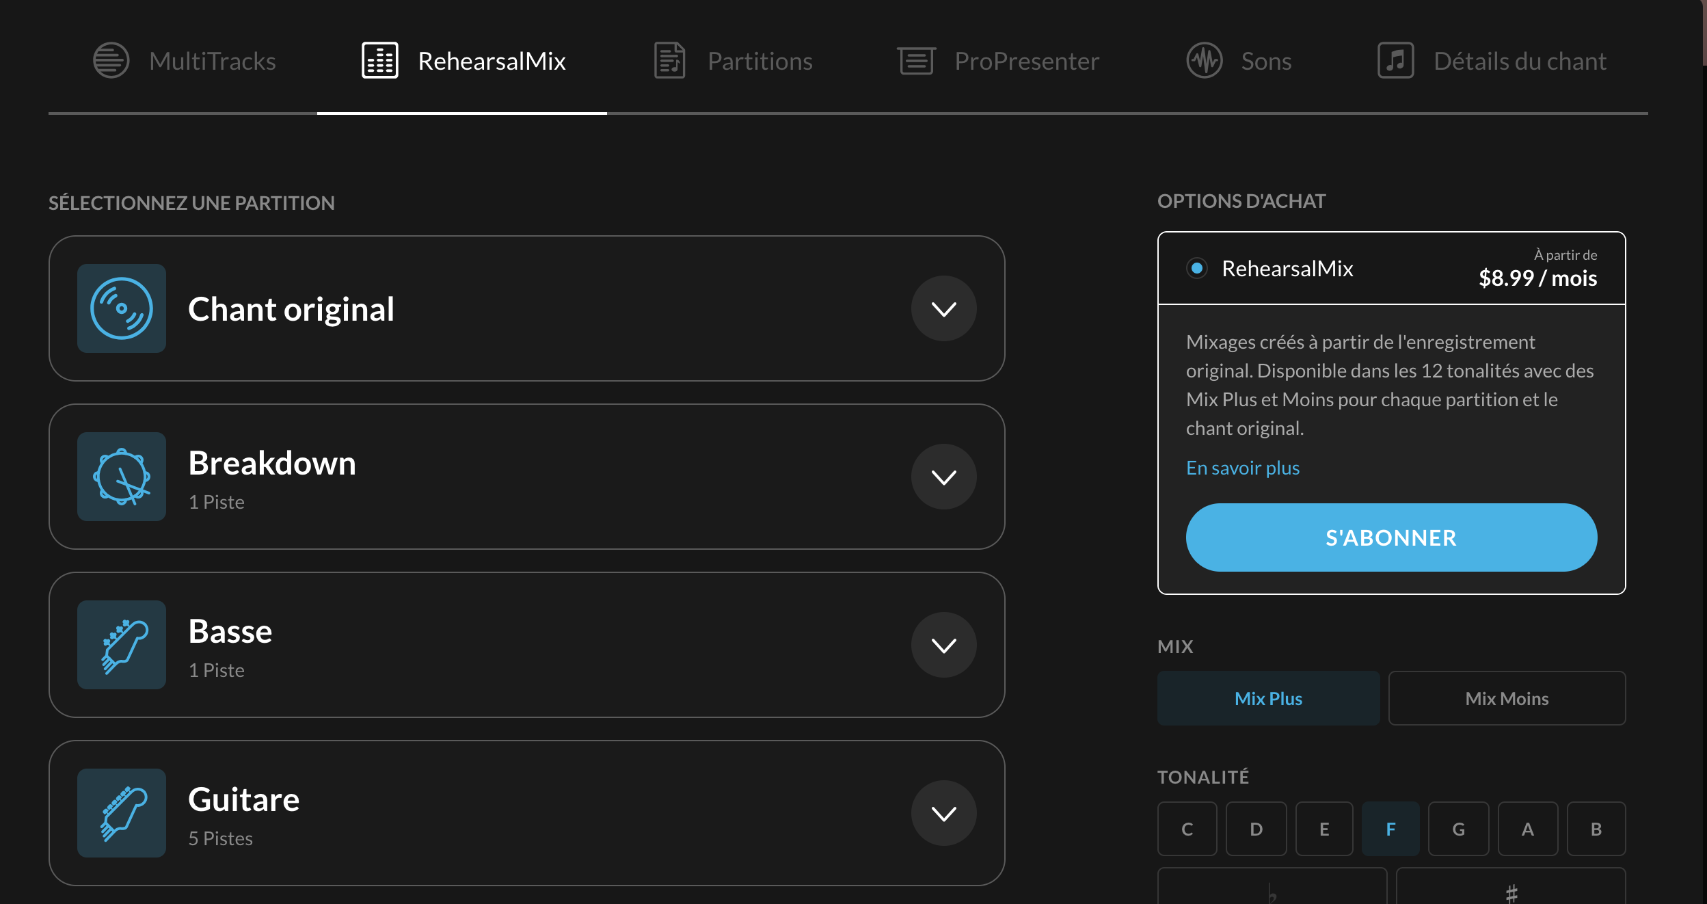Click the Basse guitar headstock icon

tap(122, 645)
